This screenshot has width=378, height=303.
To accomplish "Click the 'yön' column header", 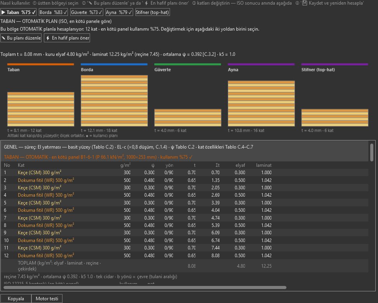I will coord(169,165).
